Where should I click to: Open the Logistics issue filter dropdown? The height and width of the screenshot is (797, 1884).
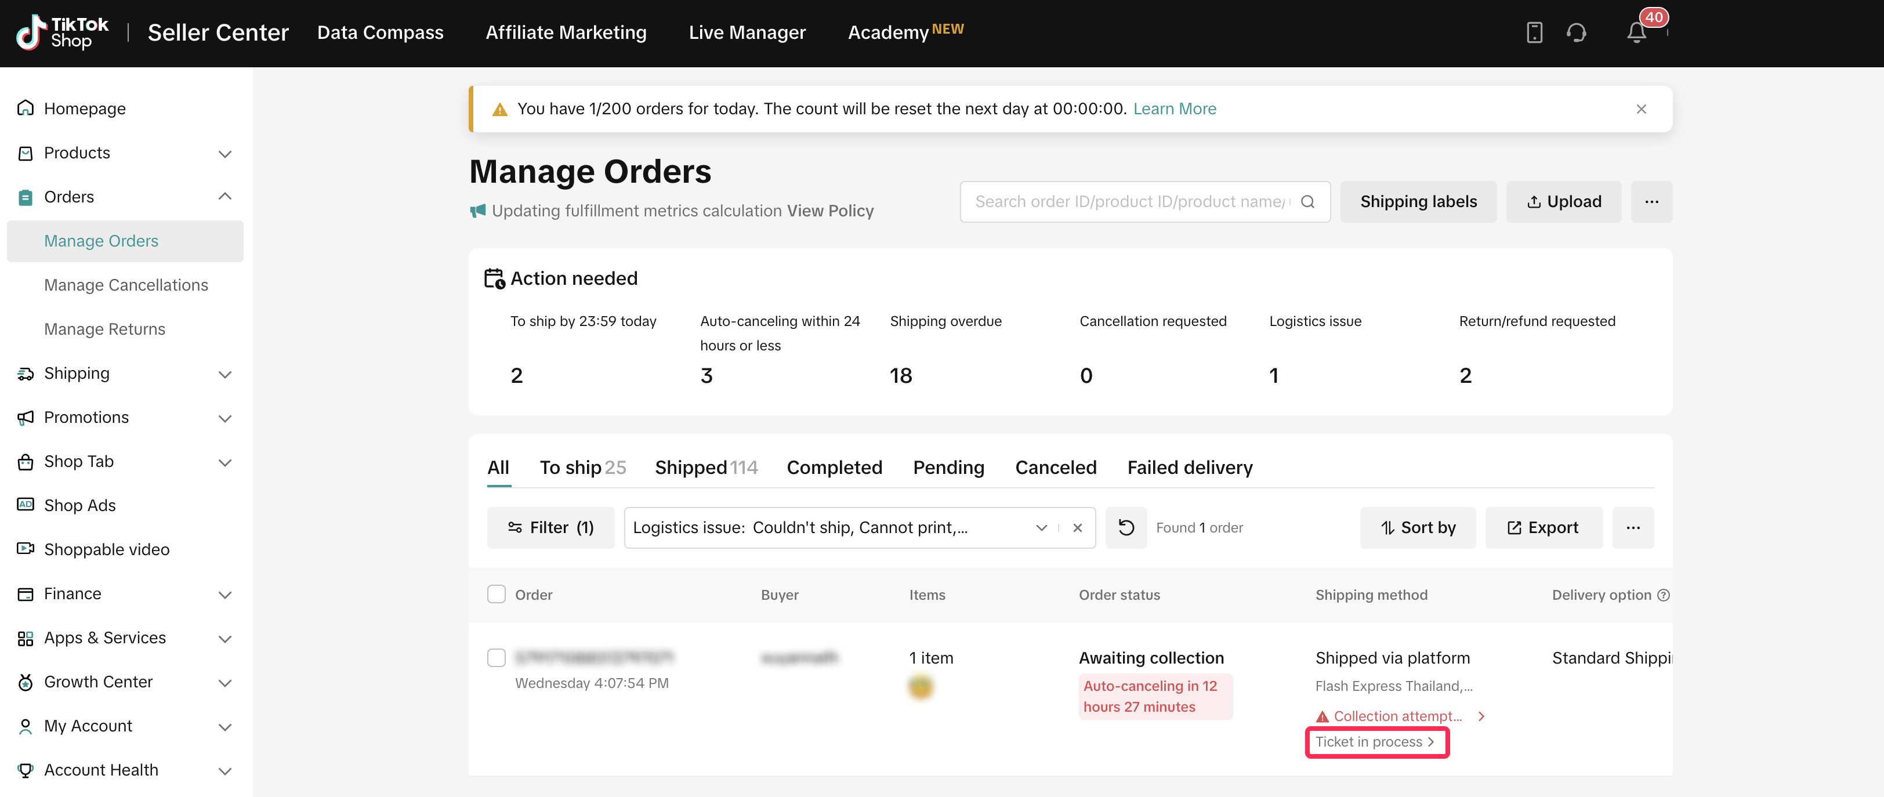[1041, 528]
